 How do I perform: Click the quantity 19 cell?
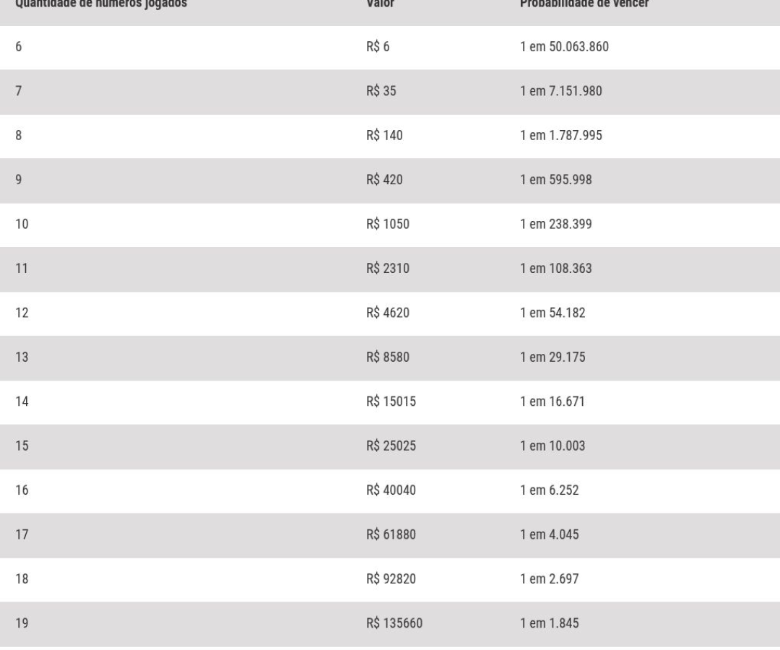pyautogui.click(x=22, y=623)
